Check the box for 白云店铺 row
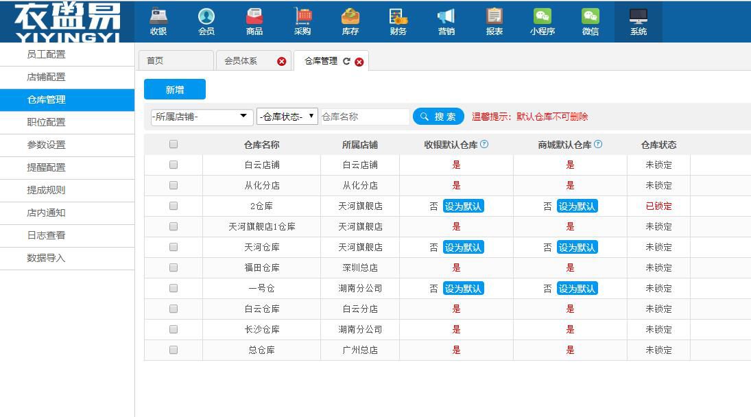Viewport: 751px width, 417px height. coord(174,165)
